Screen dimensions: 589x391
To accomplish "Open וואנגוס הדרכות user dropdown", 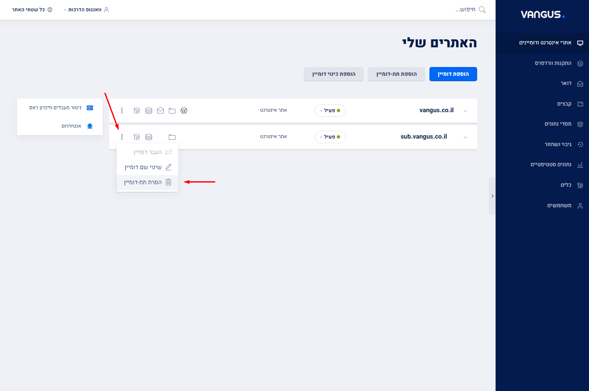I will click(86, 10).
